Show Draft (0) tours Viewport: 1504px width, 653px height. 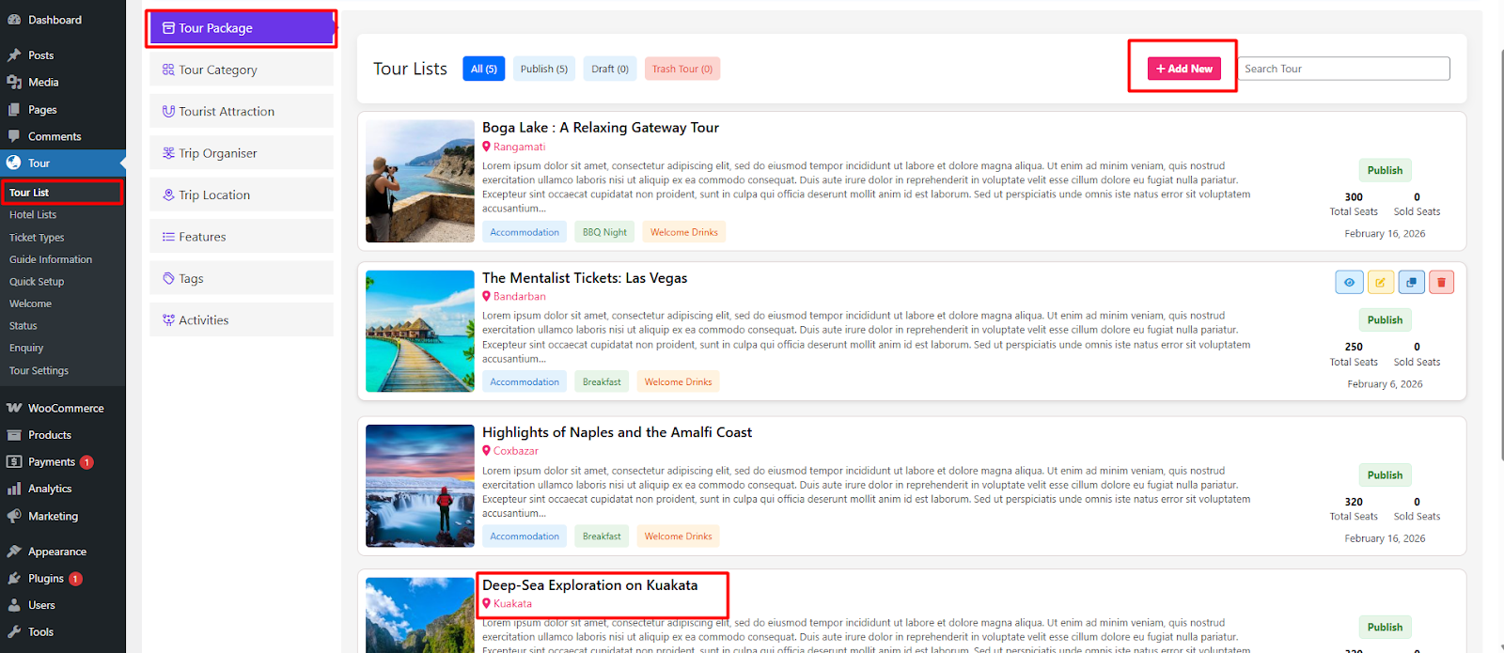pyautogui.click(x=610, y=69)
